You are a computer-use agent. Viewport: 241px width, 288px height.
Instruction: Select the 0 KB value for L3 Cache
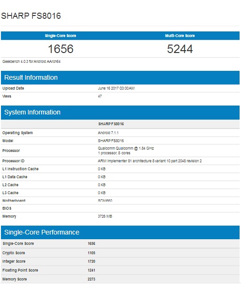point(102,193)
